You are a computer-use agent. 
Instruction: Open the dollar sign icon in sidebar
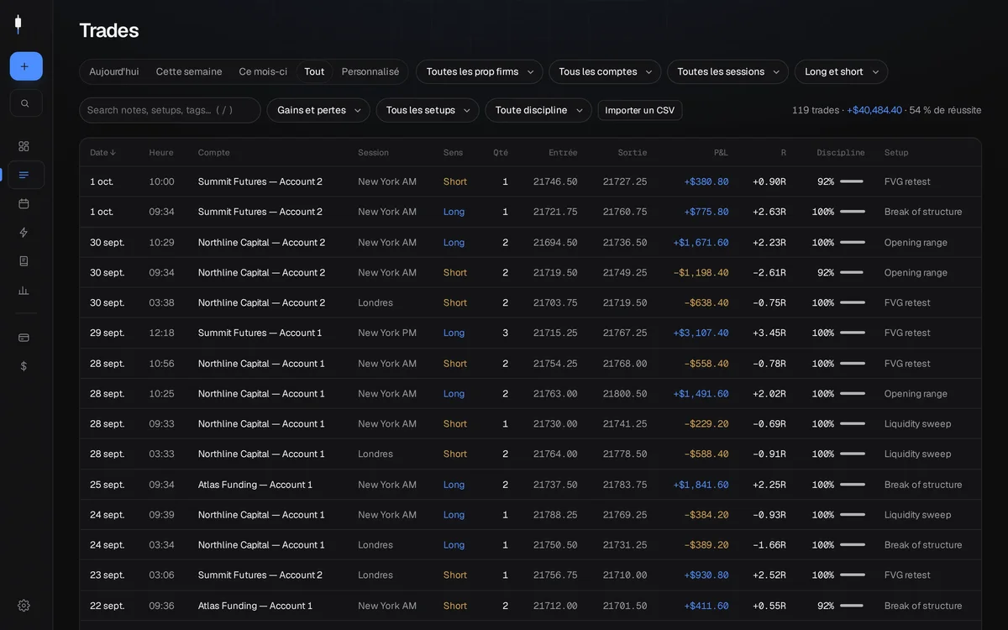point(24,365)
